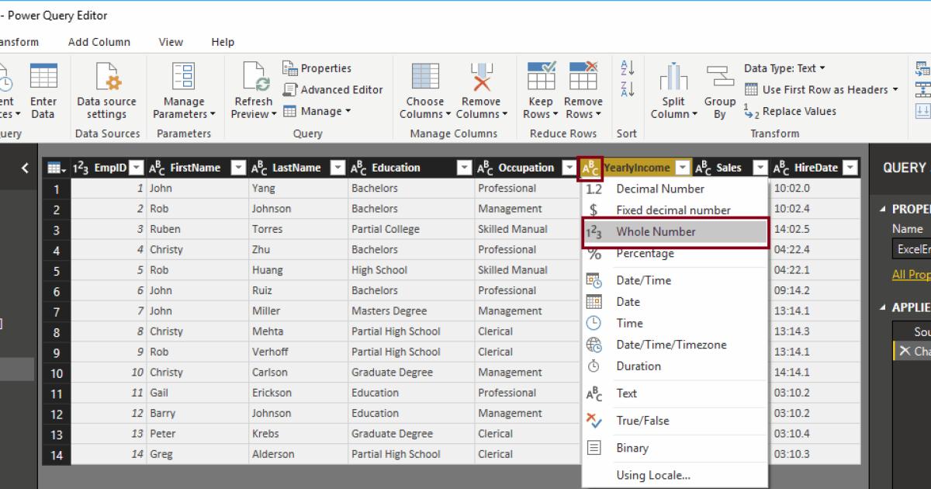Switch to the Add Column ribbon tab

pos(99,41)
